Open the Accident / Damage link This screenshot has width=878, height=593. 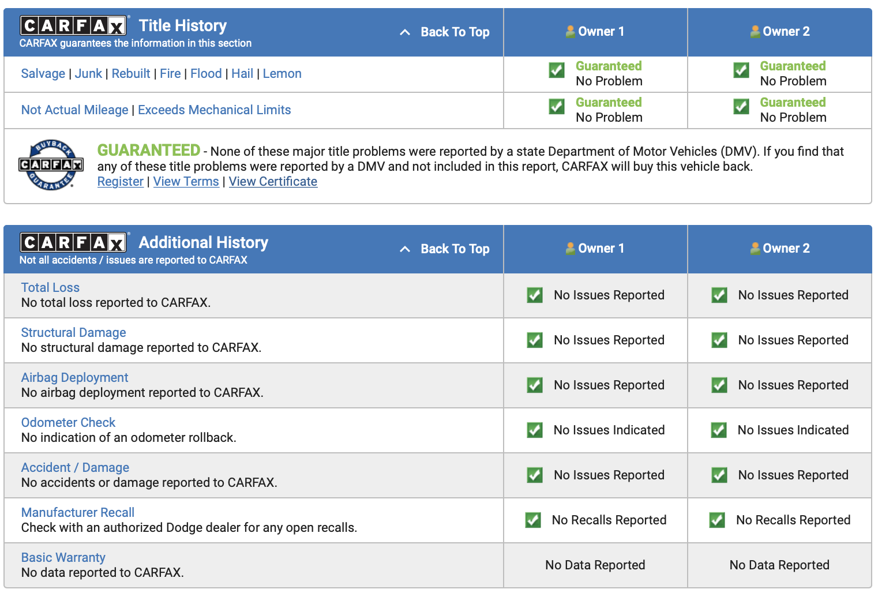75,468
